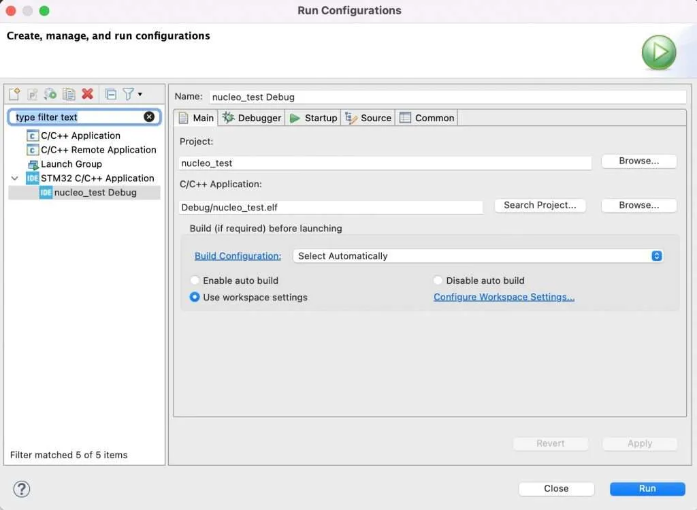Click the Search Project button
697x510 pixels.
540,205
